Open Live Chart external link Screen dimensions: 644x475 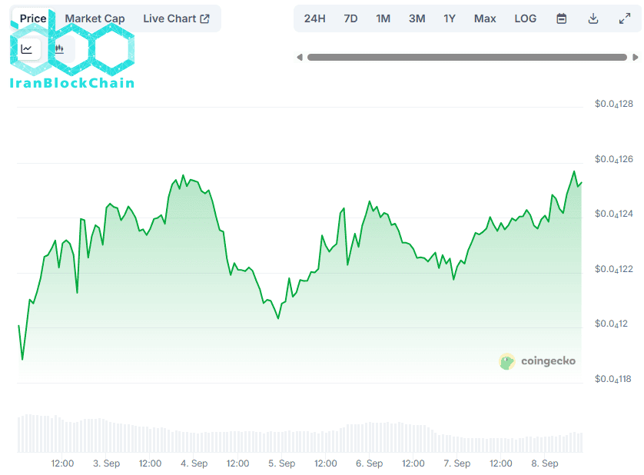pyautogui.click(x=176, y=18)
